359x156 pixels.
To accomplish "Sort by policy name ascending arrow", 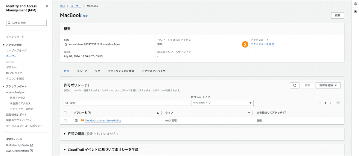I will [x=158, y=113].
